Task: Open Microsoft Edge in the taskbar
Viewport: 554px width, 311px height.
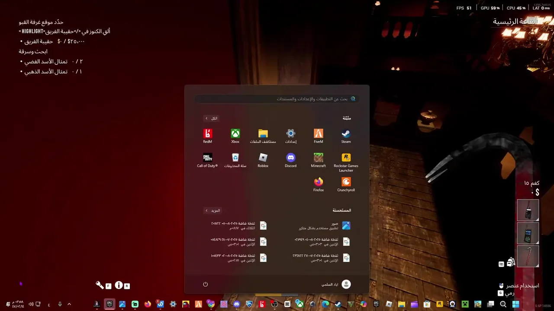Action: (x=325, y=304)
